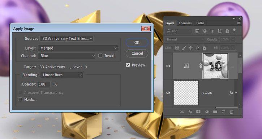Open the Fill slider arrow
262x139 pixels.
(233, 48)
